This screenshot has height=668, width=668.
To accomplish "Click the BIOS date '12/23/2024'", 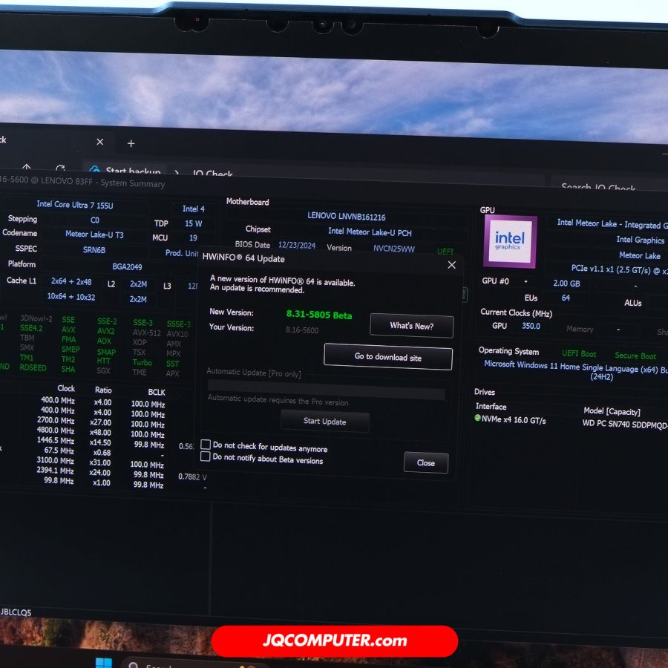I will tap(297, 246).
